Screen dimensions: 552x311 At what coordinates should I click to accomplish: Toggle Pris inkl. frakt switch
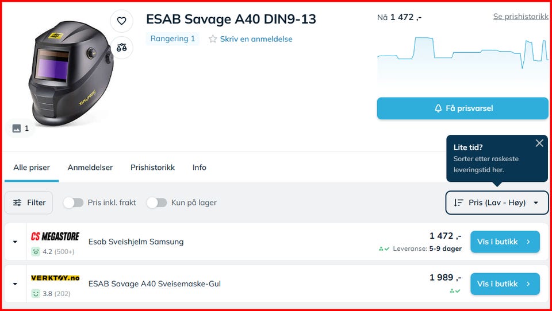coord(73,203)
